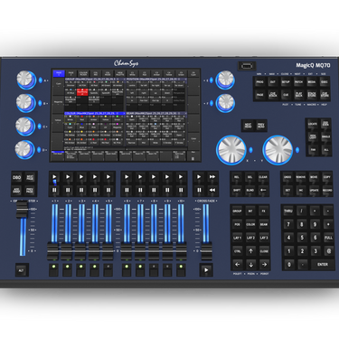Click the play button above fader 6
The width and height of the screenshot is (339, 339).
pyautogui.click(x=127, y=177)
